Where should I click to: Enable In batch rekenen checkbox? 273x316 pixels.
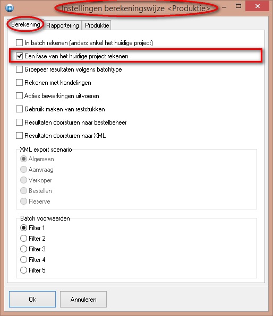(x=19, y=43)
